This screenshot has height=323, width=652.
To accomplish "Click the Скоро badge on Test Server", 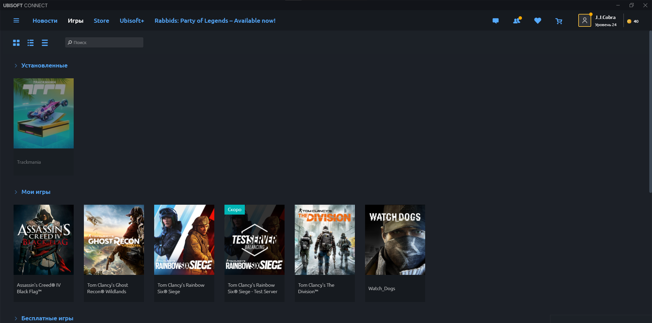I will click(x=235, y=209).
